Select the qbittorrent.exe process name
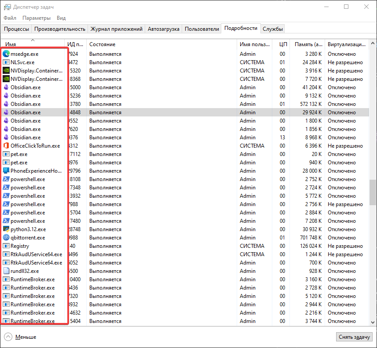The height and width of the screenshot is (348, 377). (28, 238)
